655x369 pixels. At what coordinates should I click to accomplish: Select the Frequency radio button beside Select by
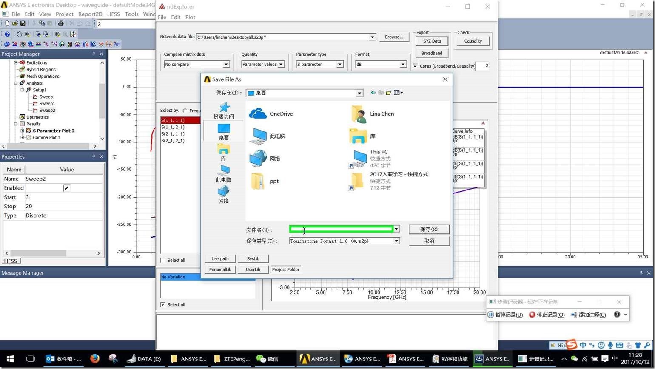(x=185, y=111)
